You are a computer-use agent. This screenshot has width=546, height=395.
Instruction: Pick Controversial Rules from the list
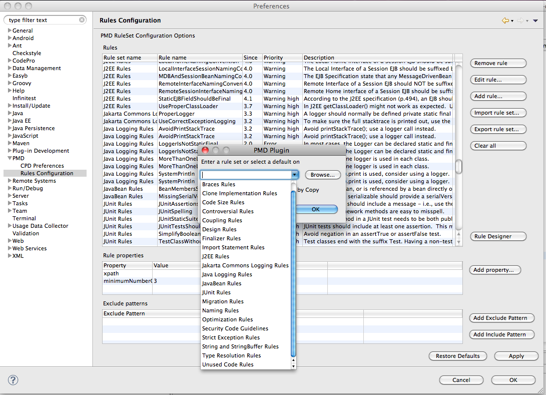pos(246,211)
